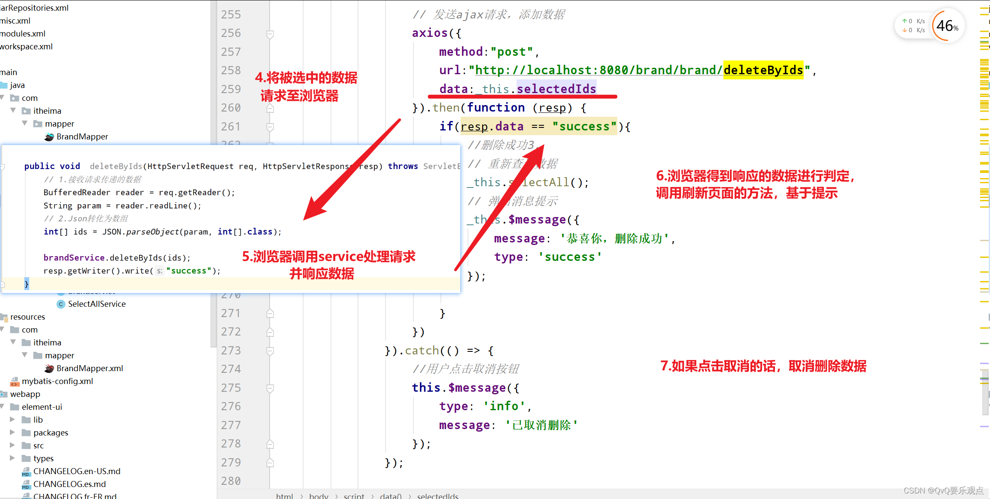
Task: Expand the types folder arrow
Action: [12, 458]
